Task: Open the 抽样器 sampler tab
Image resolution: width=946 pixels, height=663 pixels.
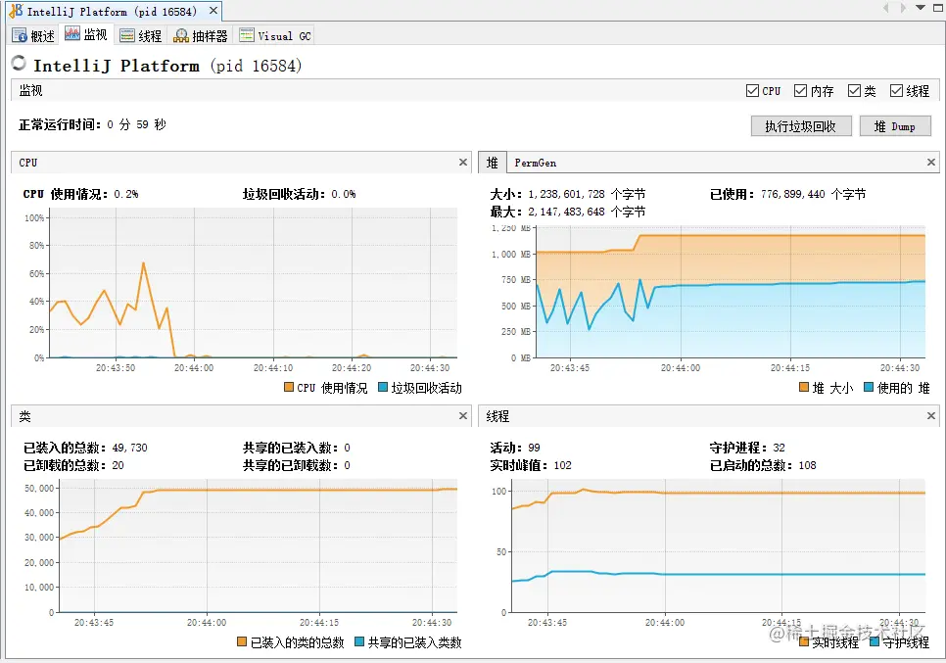Action: click(201, 35)
